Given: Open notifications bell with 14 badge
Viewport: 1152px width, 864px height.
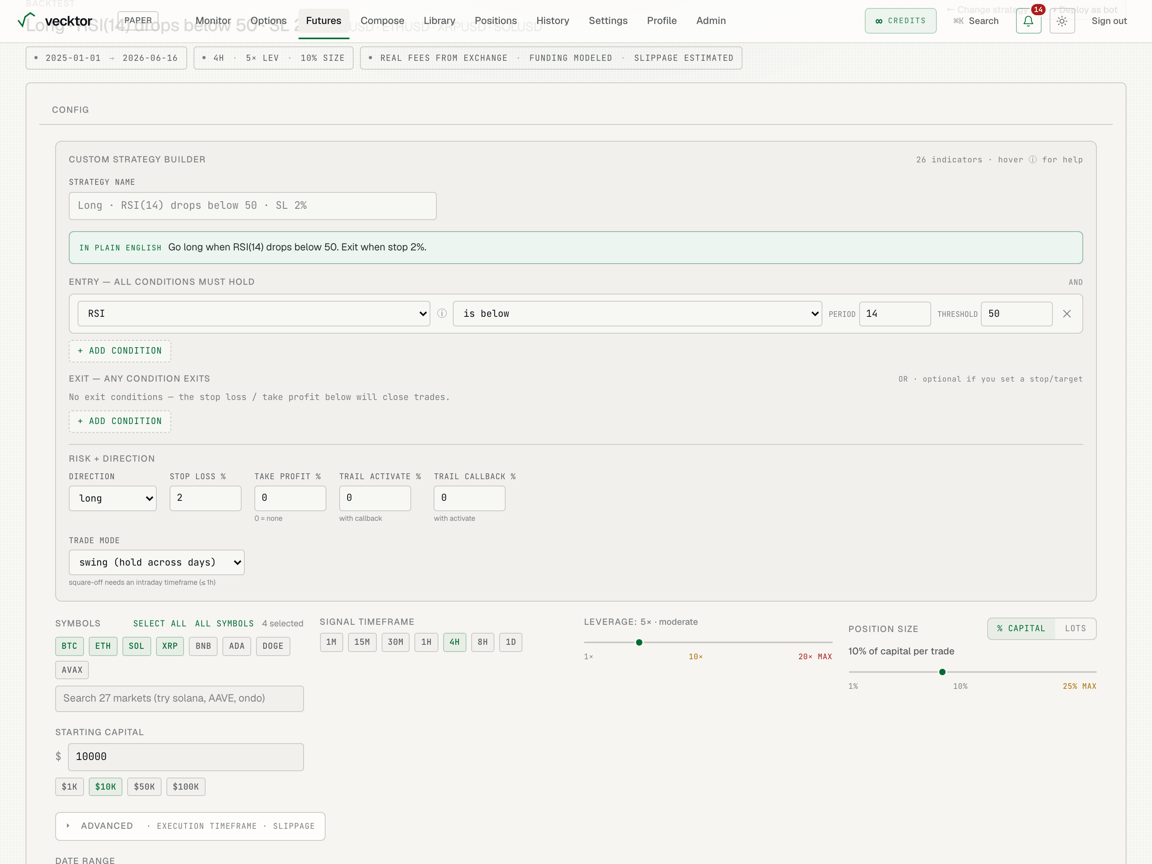Looking at the screenshot, I should [1028, 21].
